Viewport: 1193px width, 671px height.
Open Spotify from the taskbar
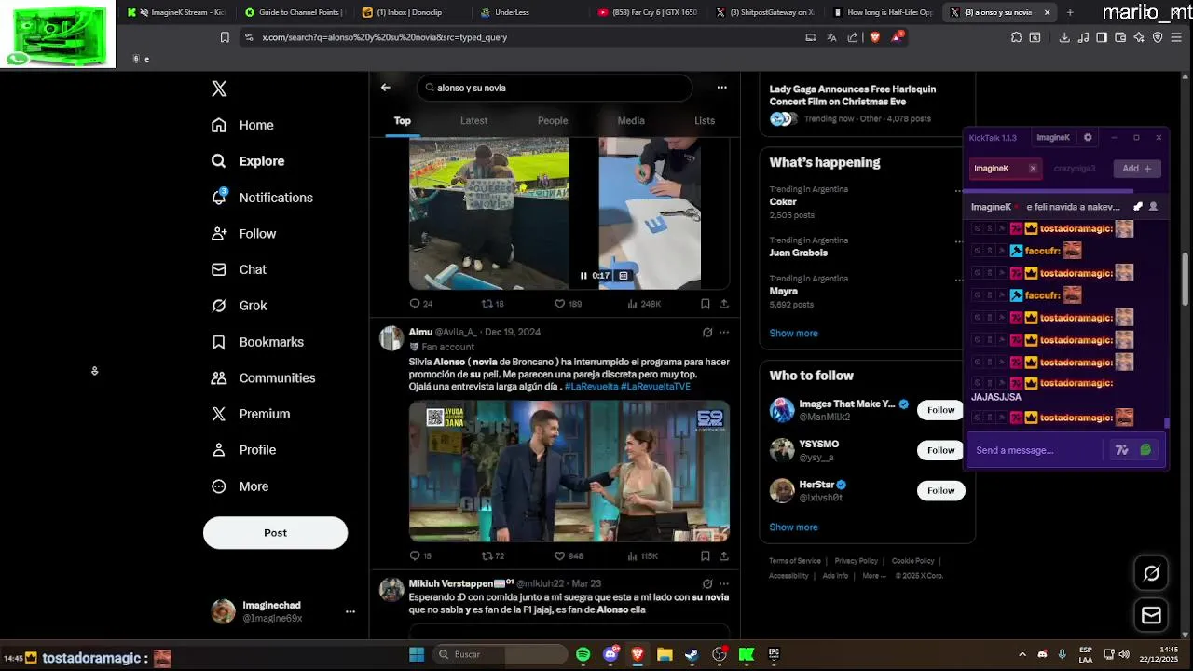pyautogui.click(x=583, y=654)
